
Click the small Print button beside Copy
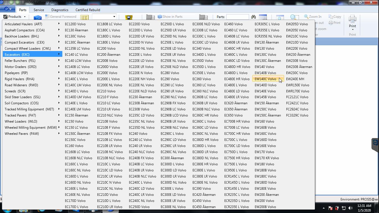(335, 23)
